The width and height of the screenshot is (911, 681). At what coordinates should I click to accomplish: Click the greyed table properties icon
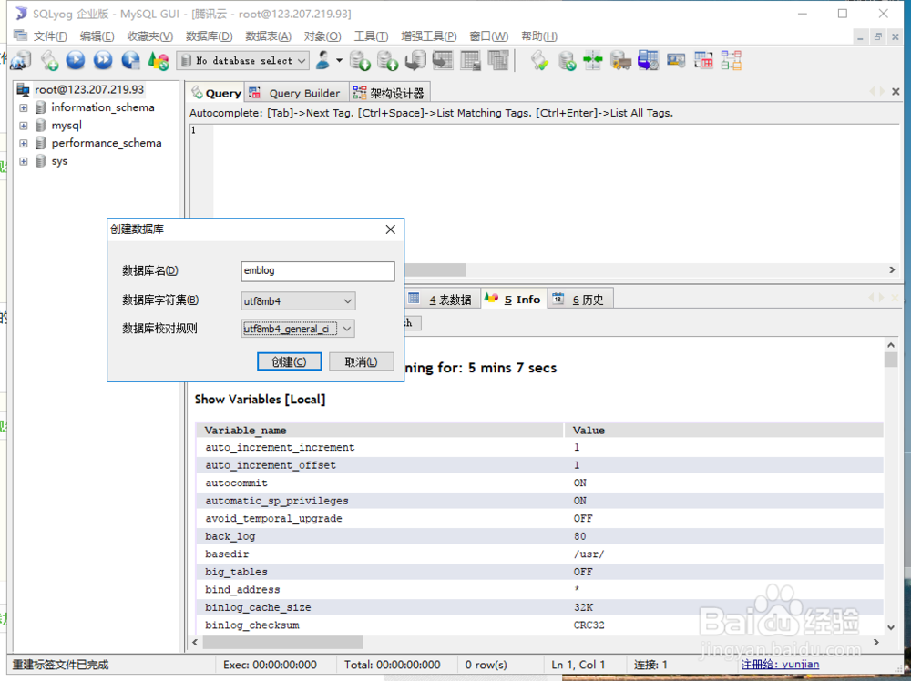[x=470, y=60]
